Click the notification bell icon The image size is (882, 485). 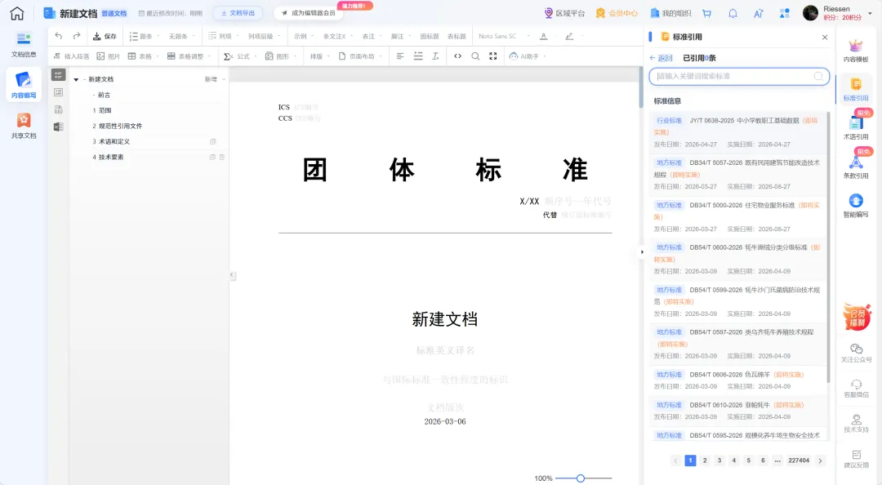tap(733, 13)
